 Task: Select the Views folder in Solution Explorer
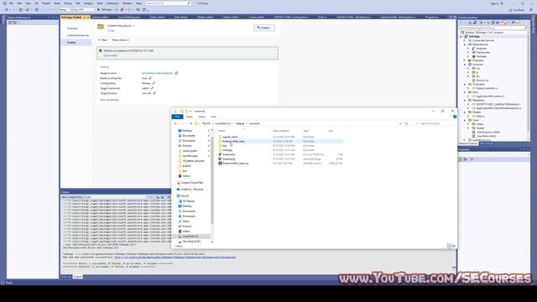pos(476,120)
